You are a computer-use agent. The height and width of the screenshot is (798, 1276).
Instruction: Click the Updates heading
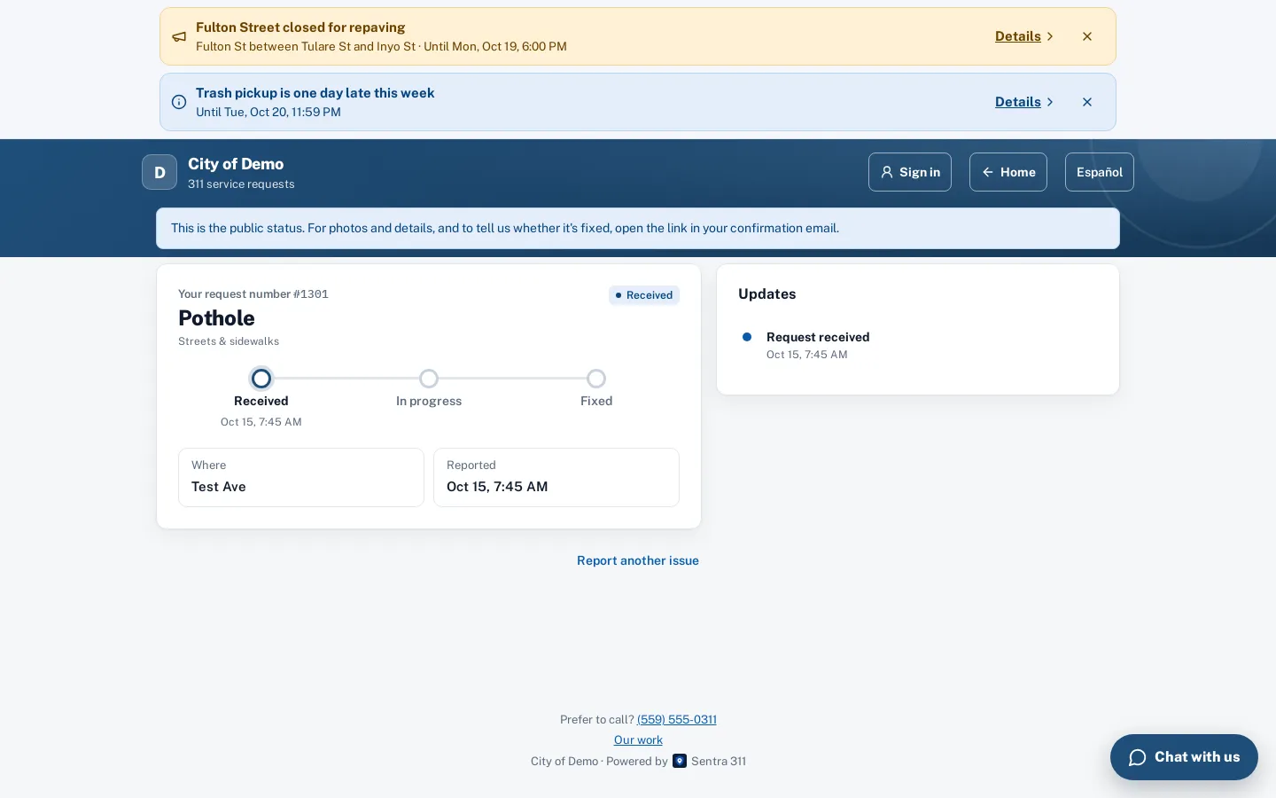coord(767,294)
